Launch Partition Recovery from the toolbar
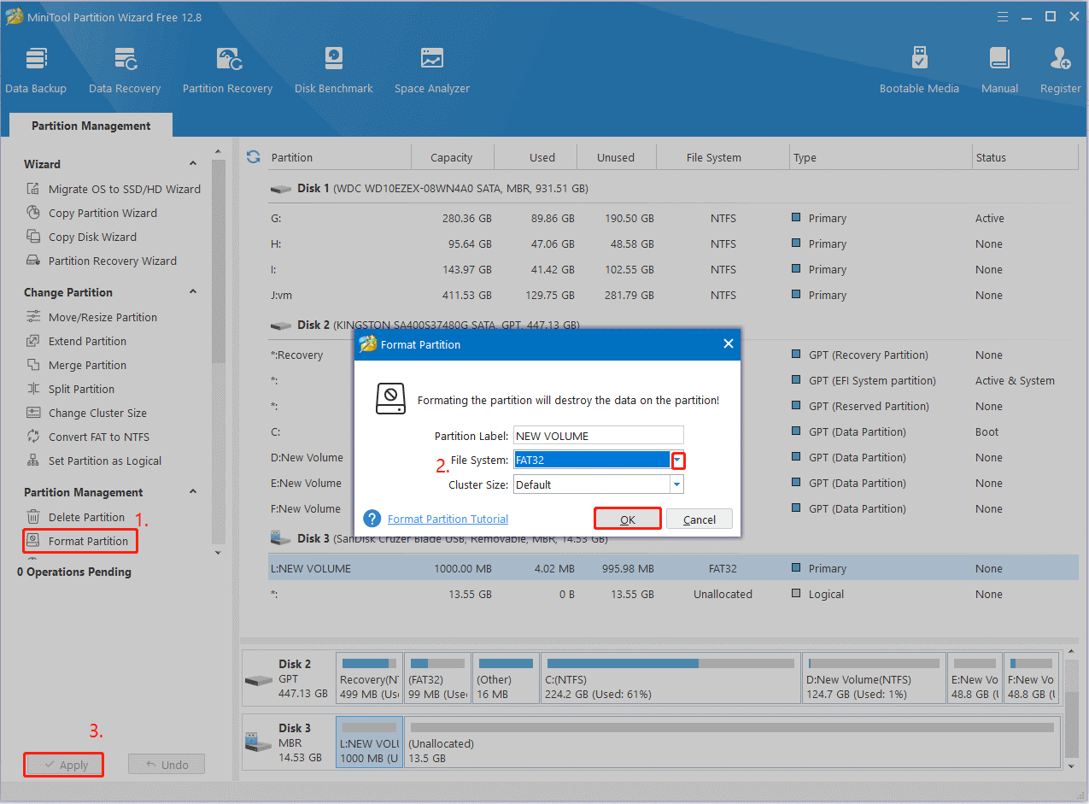Viewport: 1089px width, 804px height. click(227, 70)
